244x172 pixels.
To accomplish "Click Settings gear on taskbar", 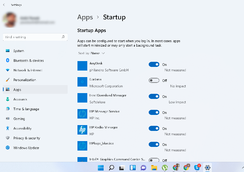I will point(207,168).
